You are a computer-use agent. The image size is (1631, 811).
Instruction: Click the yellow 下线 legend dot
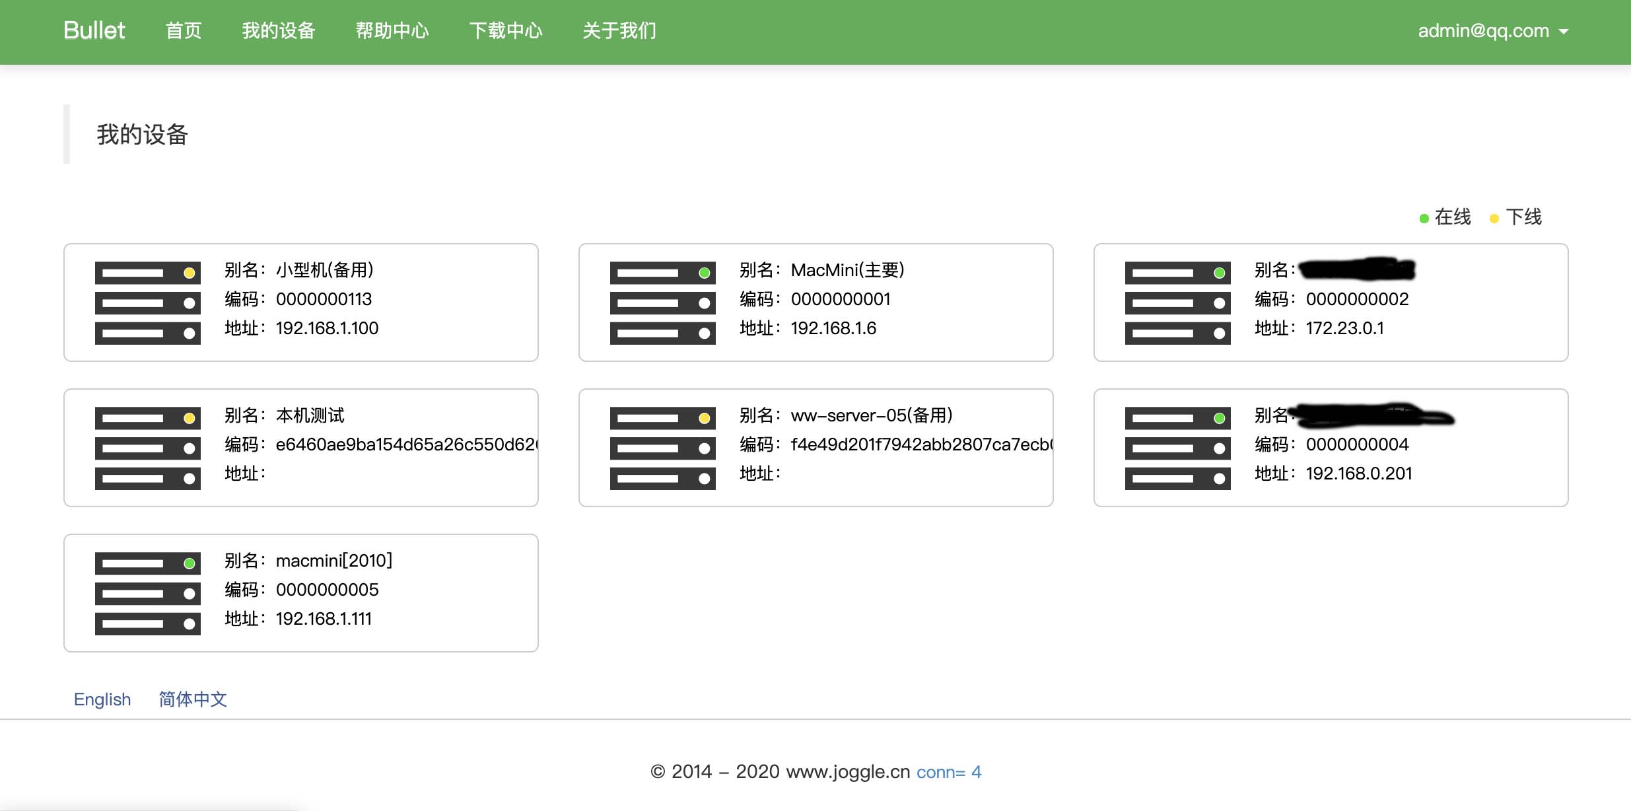click(1494, 219)
